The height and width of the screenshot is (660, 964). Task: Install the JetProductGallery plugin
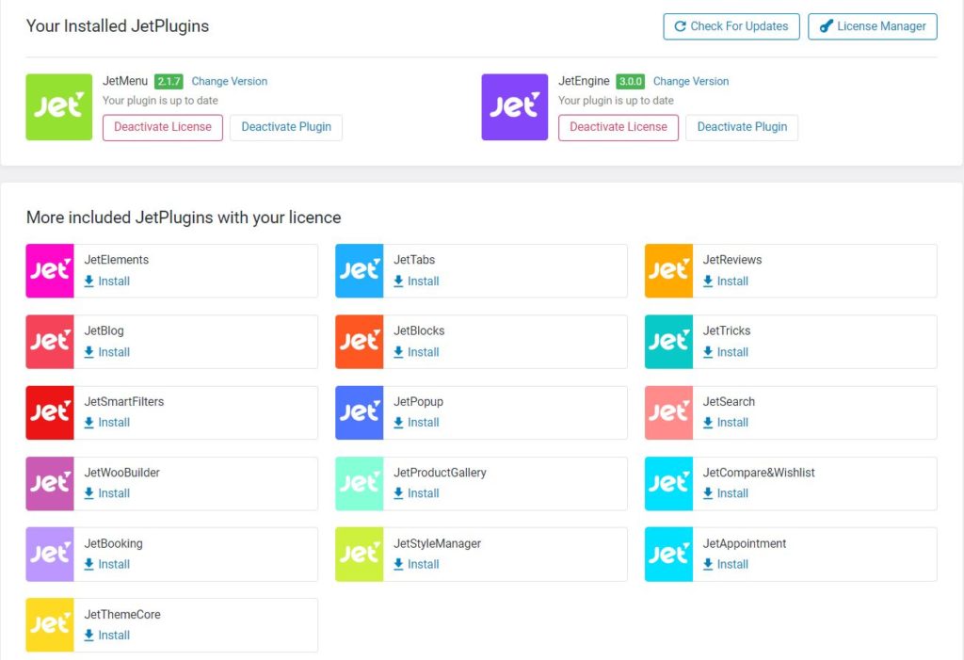coord(416,493)
